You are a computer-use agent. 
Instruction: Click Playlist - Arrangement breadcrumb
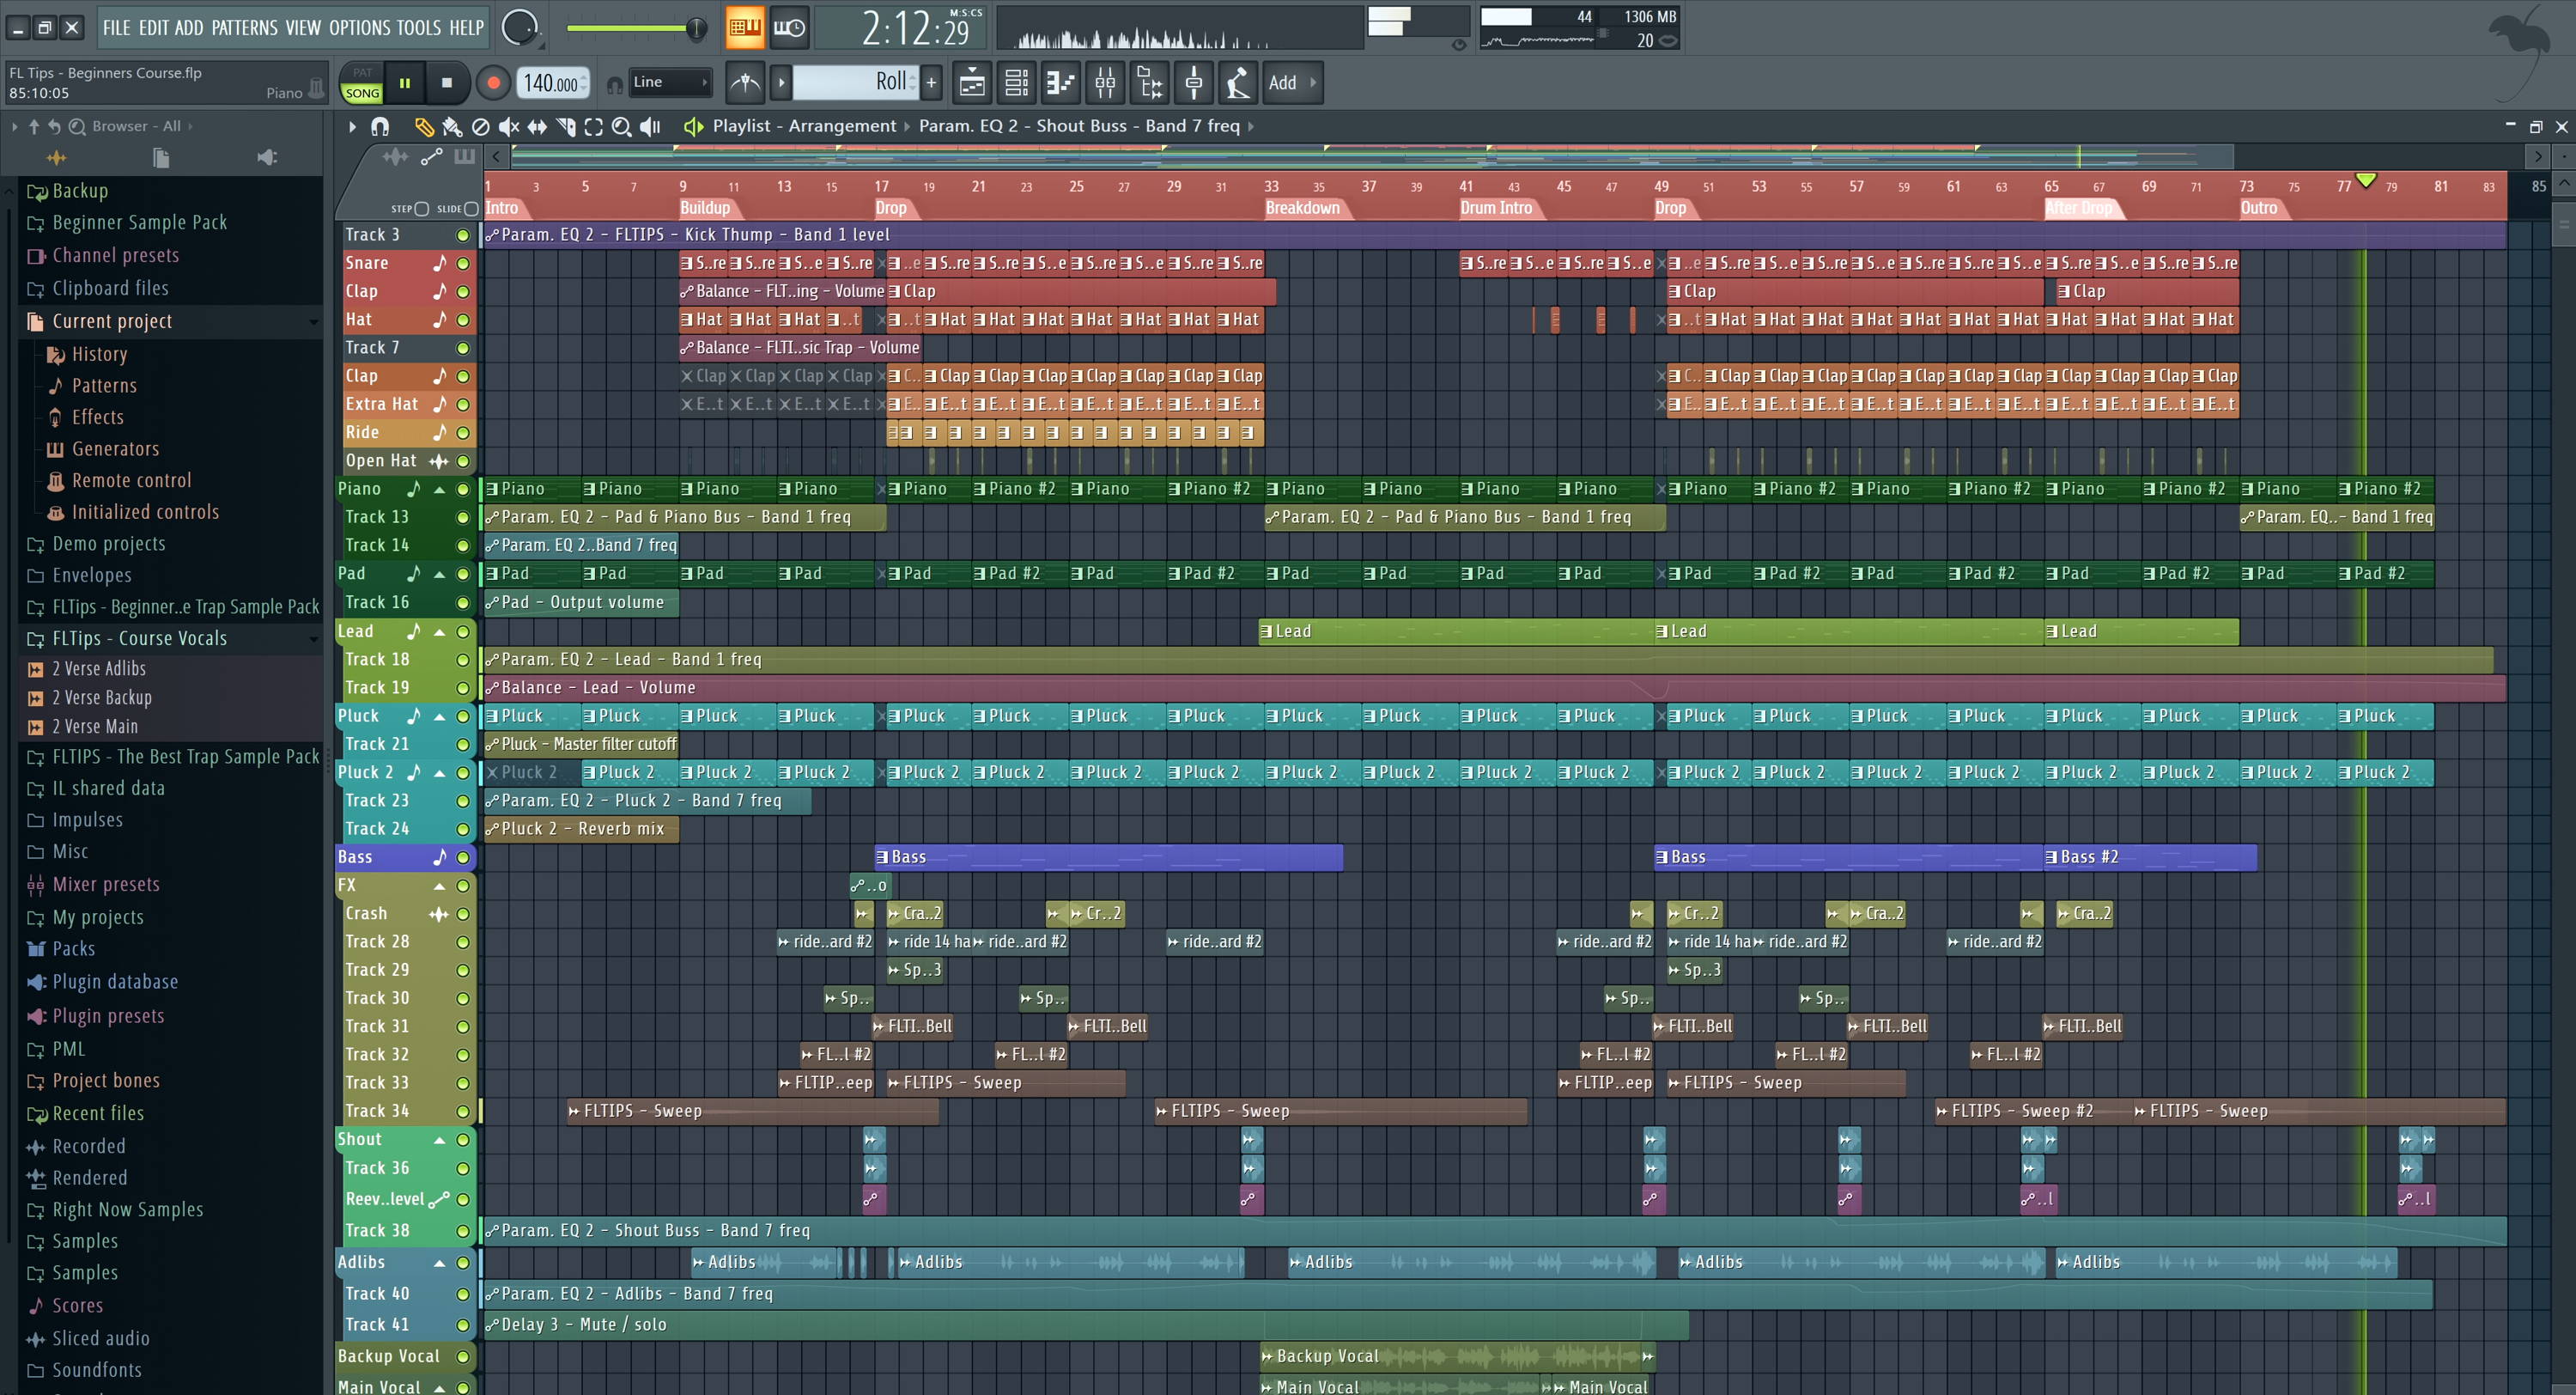pos(804,126)
